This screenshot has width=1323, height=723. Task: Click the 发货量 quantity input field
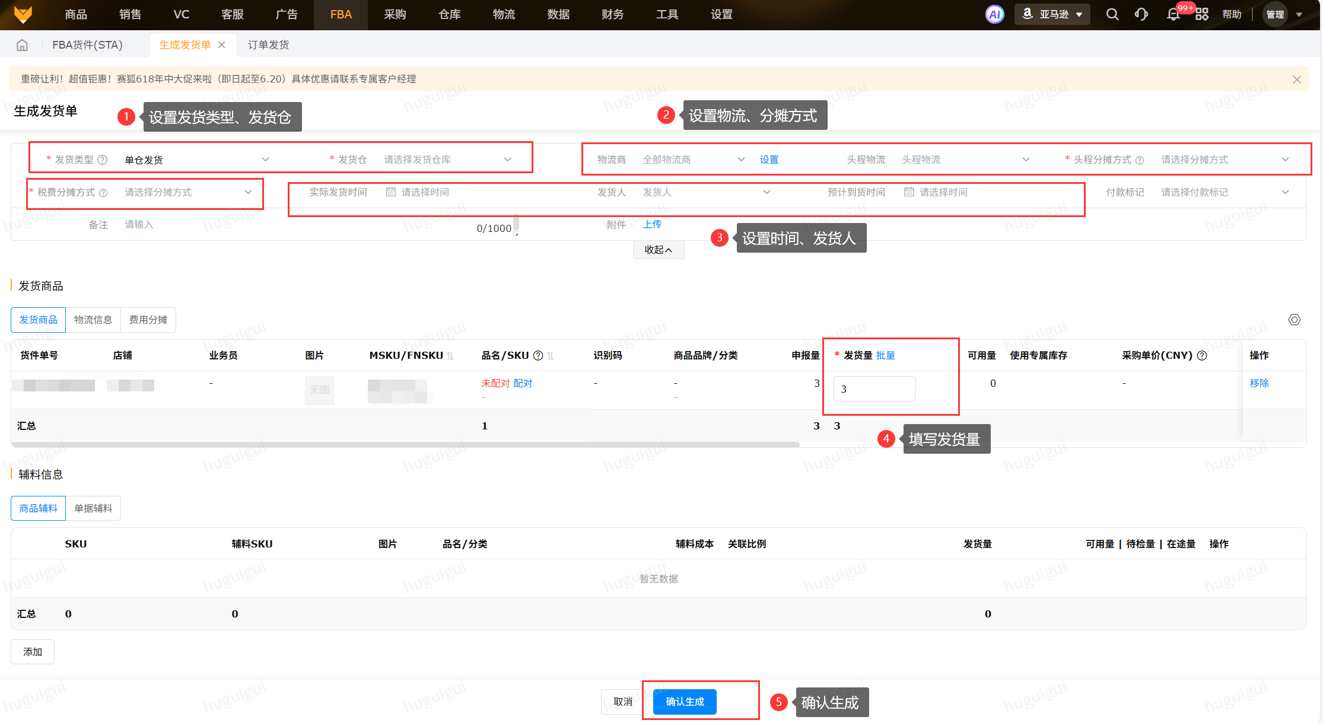tap(874, 389)
